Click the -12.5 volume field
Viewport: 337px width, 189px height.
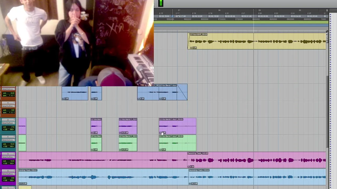(x=8, y=161)
